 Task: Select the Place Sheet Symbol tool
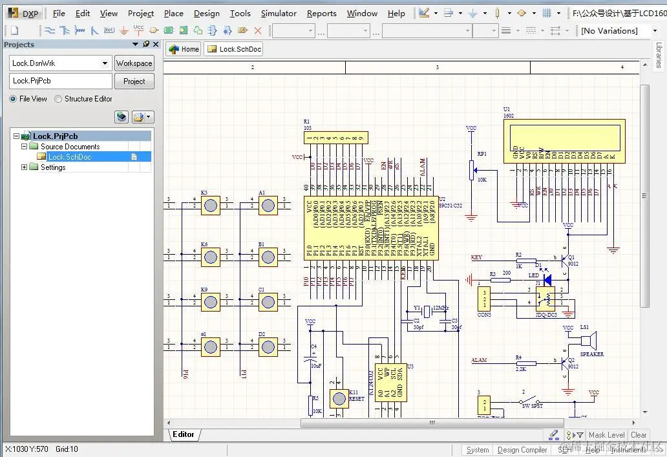tap(168, 30)
